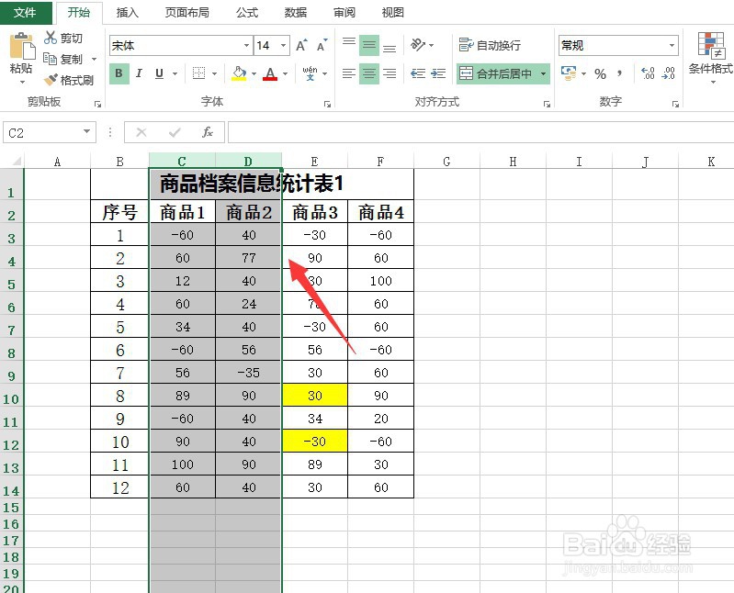734x593 pixels.
Task: Align text left
Action: [x=349, y=73]
